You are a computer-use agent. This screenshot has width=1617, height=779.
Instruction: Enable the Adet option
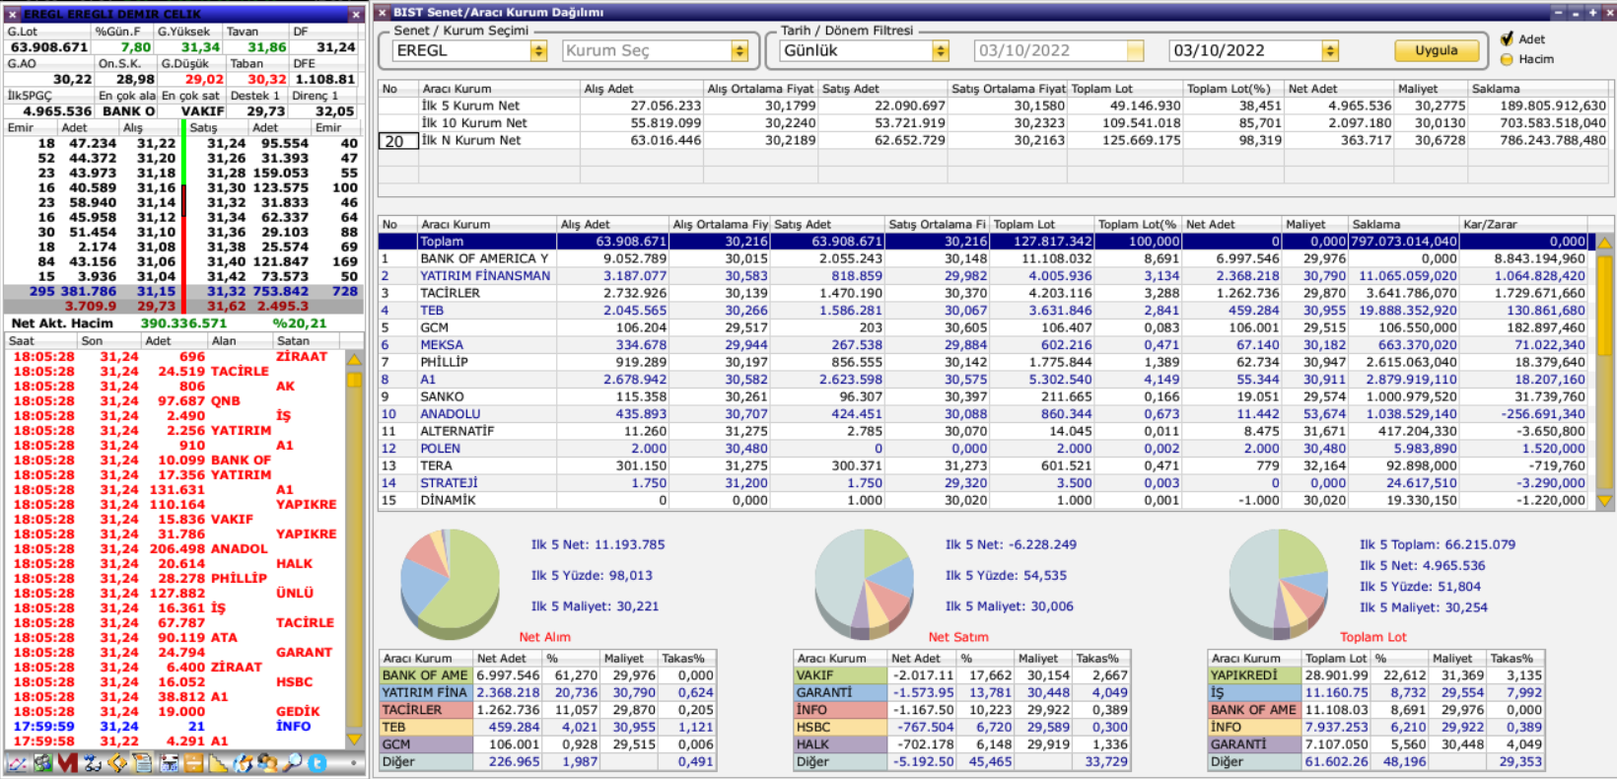coord(1507,39)
